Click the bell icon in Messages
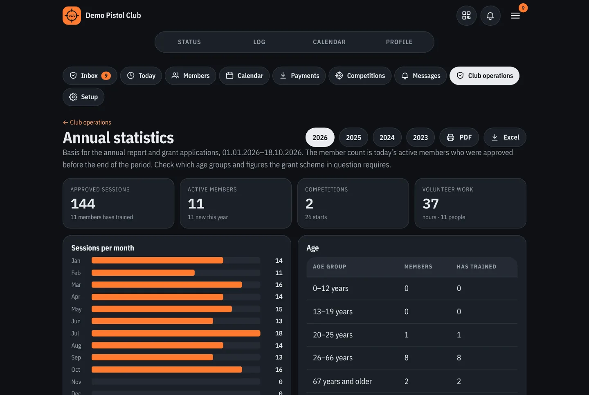The image size is (589, 395). (405, 76)
